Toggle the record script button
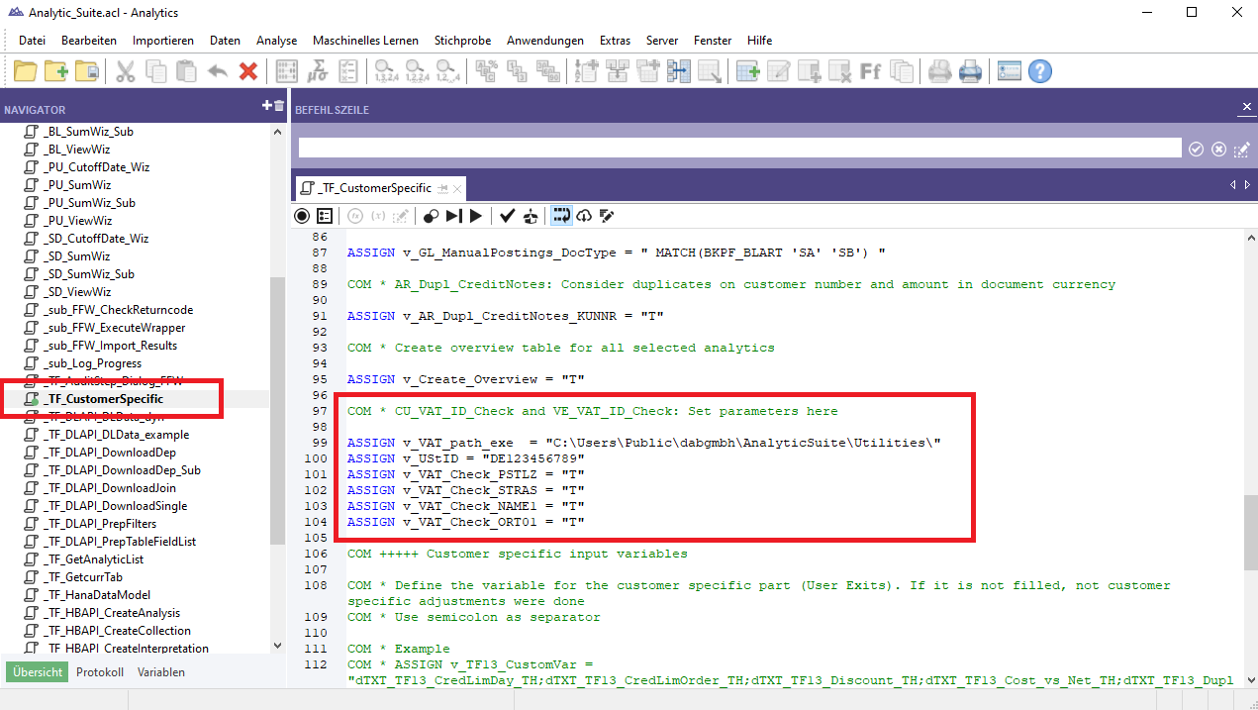Viewport: 1258px width, 710px height. (302, 216)
